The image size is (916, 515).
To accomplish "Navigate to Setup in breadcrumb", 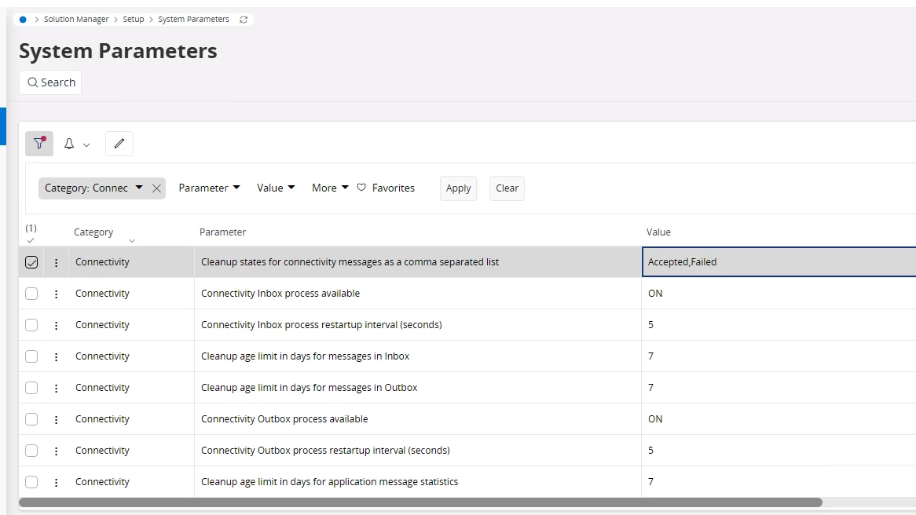I will [134, 20].
